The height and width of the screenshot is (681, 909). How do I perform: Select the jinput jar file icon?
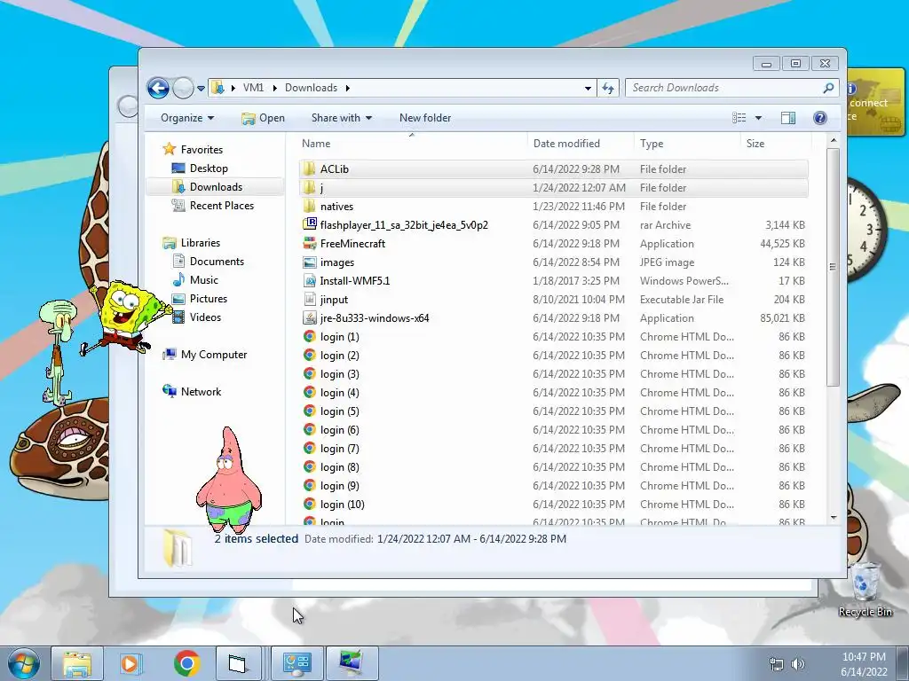coord(310,299)
